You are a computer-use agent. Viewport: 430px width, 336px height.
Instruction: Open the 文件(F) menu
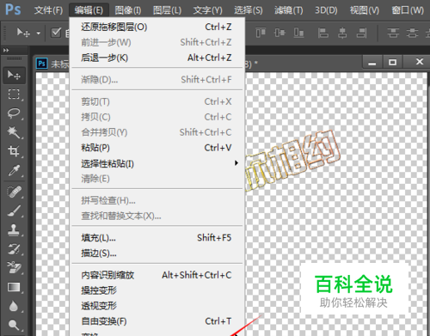48,10
